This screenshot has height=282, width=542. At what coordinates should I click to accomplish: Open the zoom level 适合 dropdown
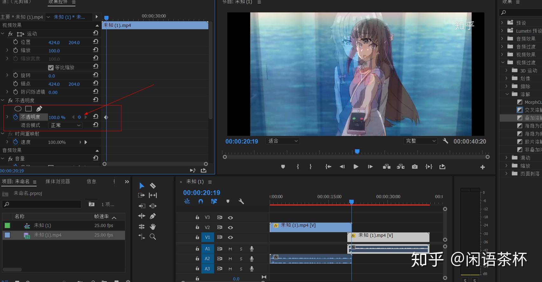click(x=282, y=141)
